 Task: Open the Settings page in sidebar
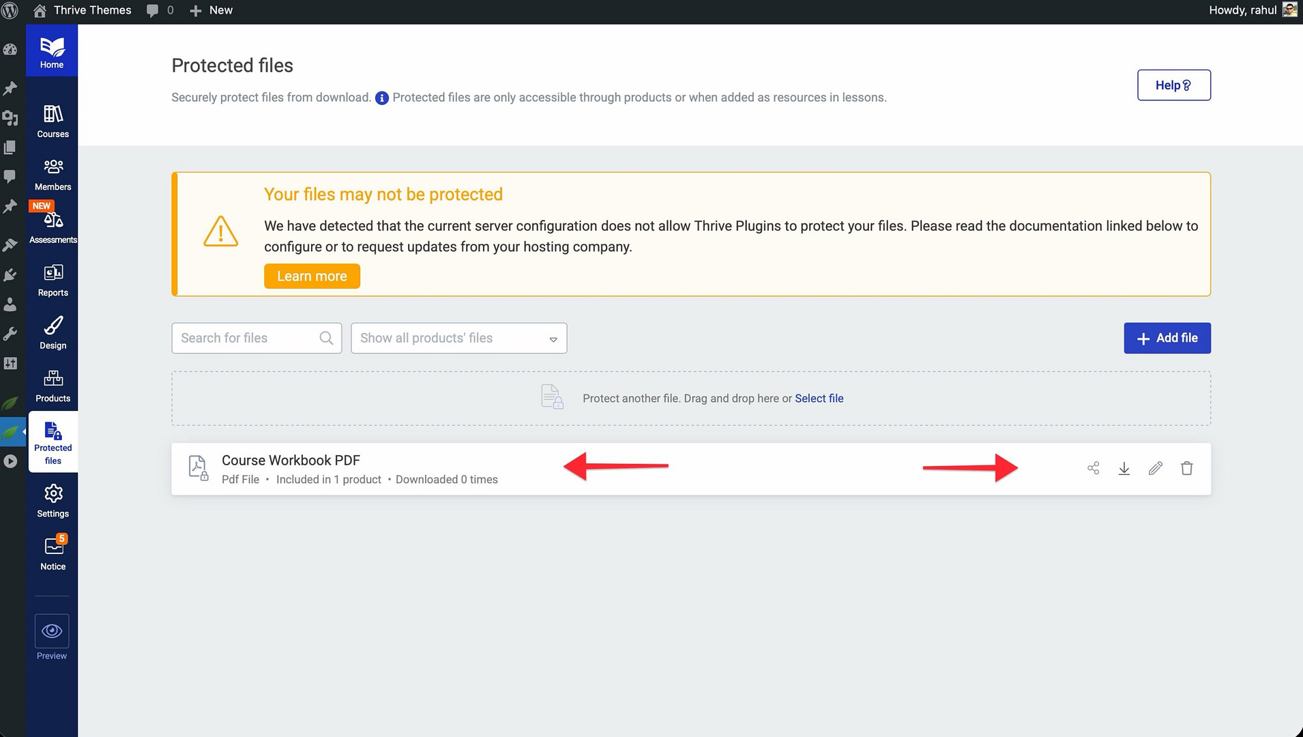(53, 500)
